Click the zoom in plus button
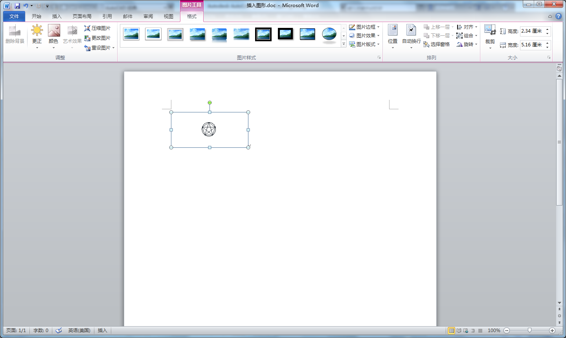566x338 pixels. click(x=552, y=331)
